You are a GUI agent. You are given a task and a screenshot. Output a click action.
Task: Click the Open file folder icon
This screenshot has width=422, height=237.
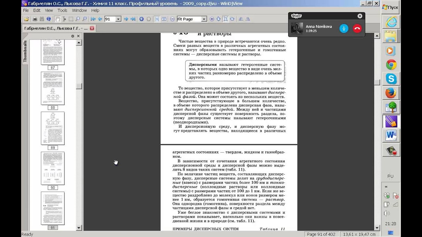pyautogui.click(x=26, y=19)
